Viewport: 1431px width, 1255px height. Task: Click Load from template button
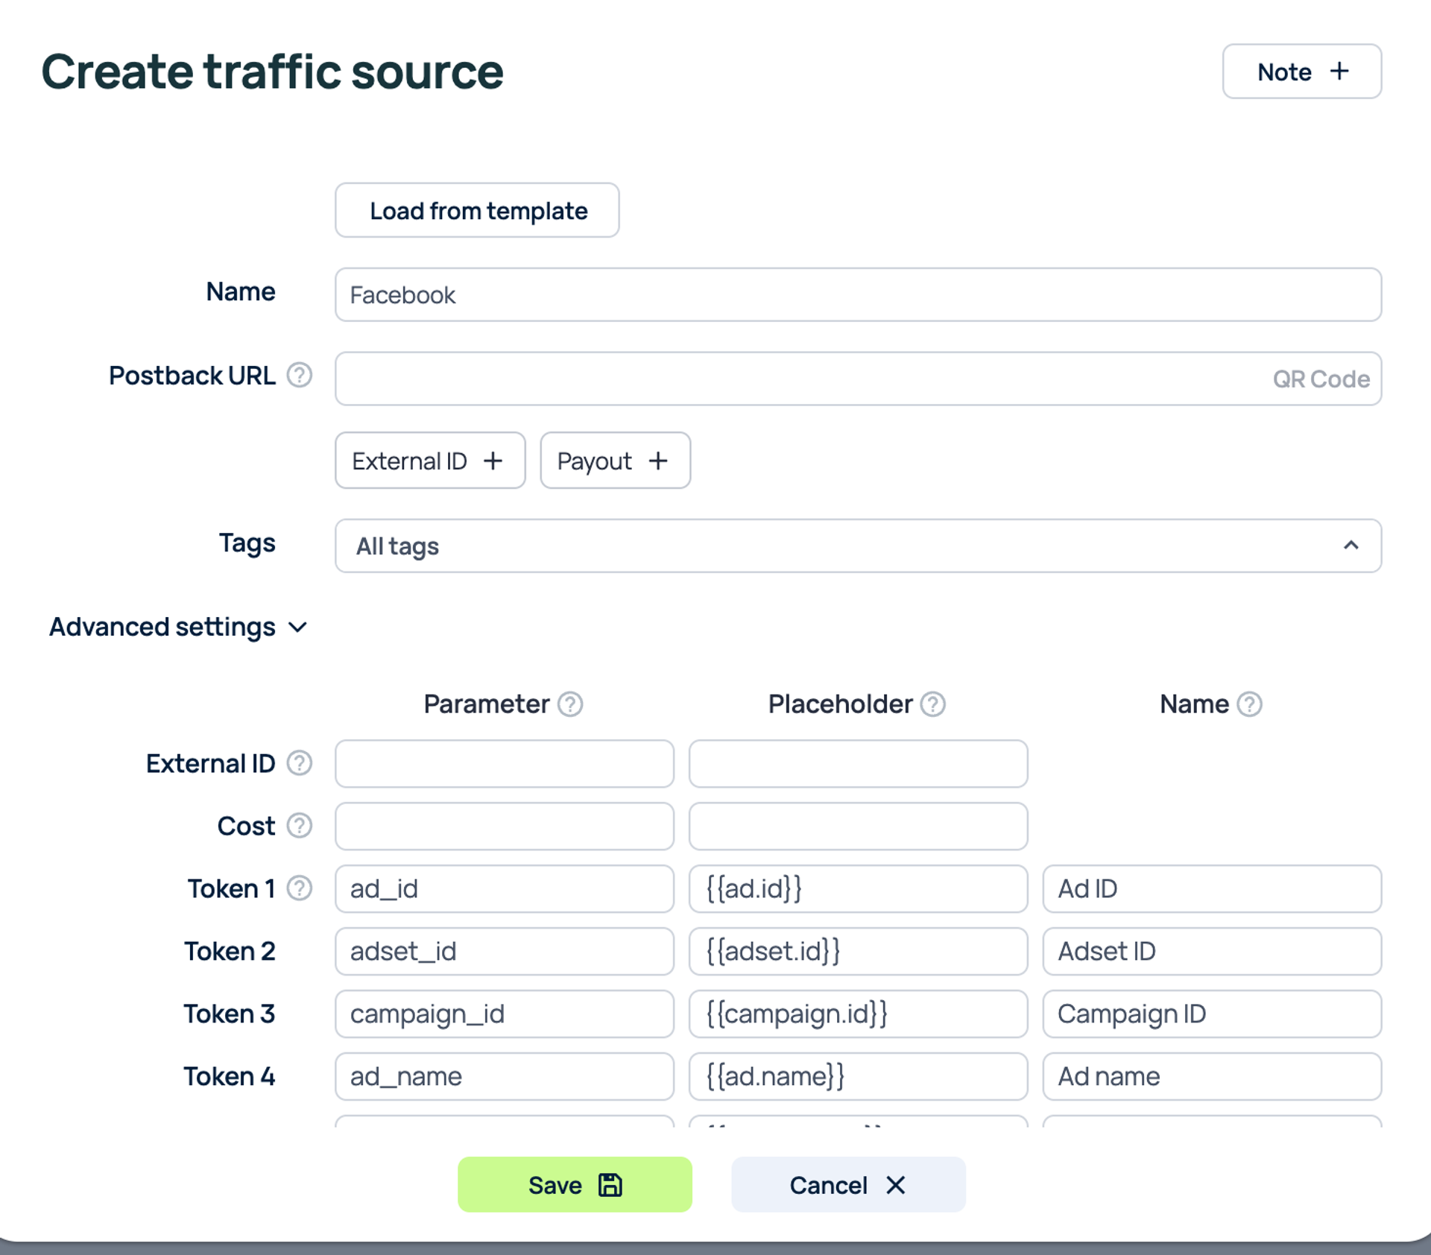[x=477, y=210]
